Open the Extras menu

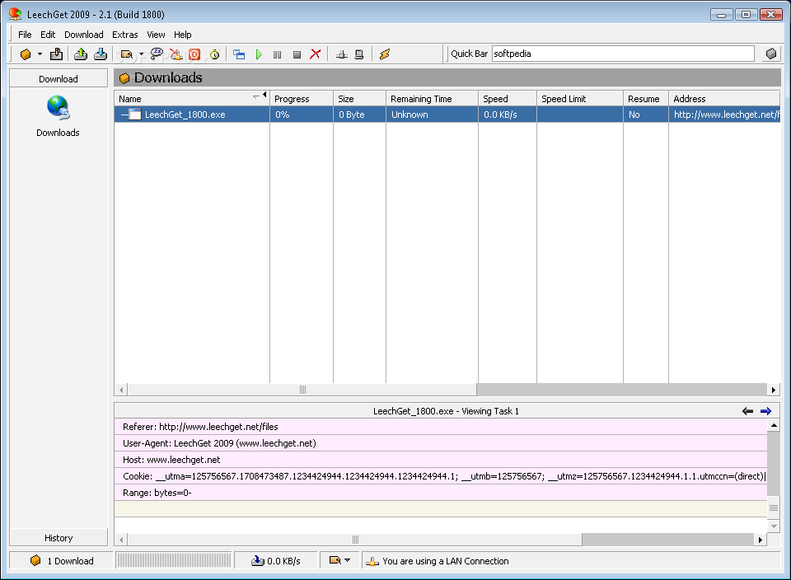pyautogui.click(x=124, y=35)
